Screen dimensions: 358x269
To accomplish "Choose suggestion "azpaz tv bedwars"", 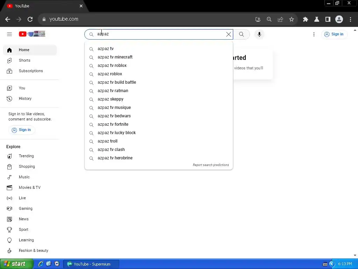I will point(159,116).
